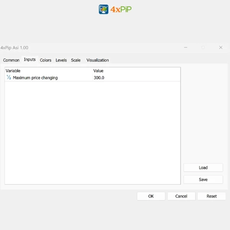
Task: Click the variable type icon beside Maximum price changing
Action: (x=8, y=77)
